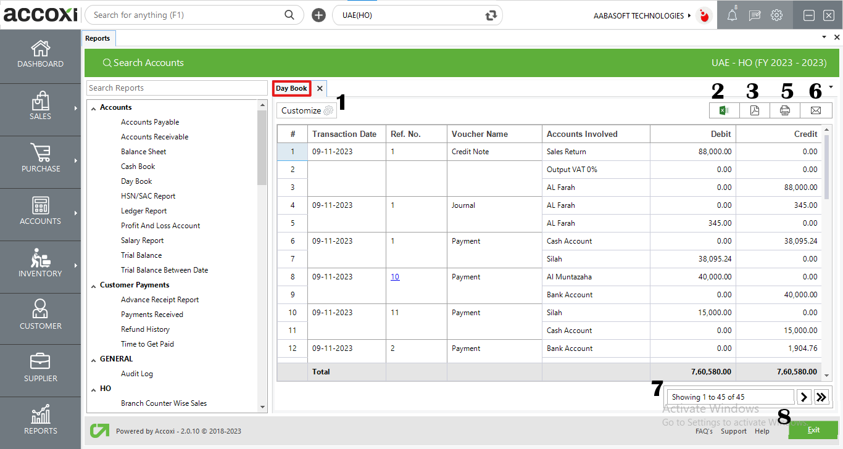843x449 pixels.
Task: Select the Day Book tab
Action: point(291,88)
